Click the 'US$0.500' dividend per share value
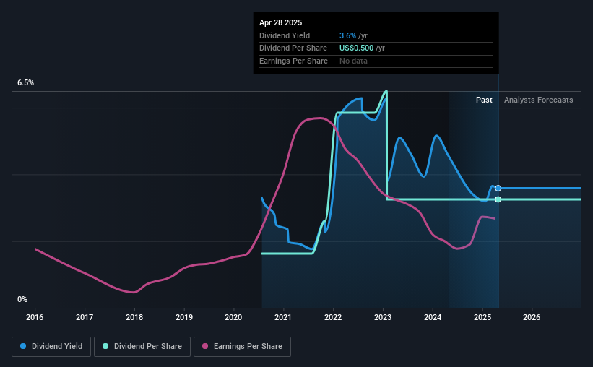The width and height of the screenshot is (593, 367). pos(356,48)
